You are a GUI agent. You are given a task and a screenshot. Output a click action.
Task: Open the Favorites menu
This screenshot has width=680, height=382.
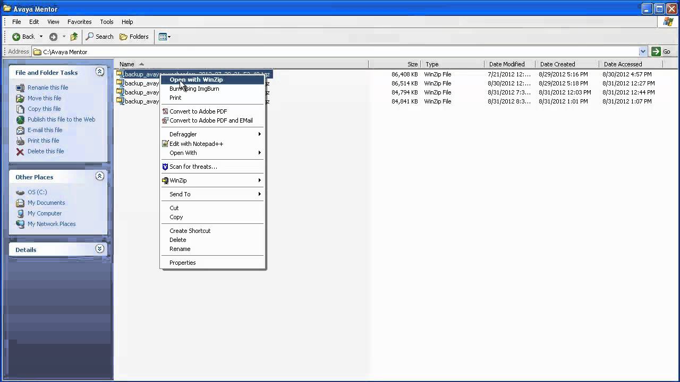79,22
